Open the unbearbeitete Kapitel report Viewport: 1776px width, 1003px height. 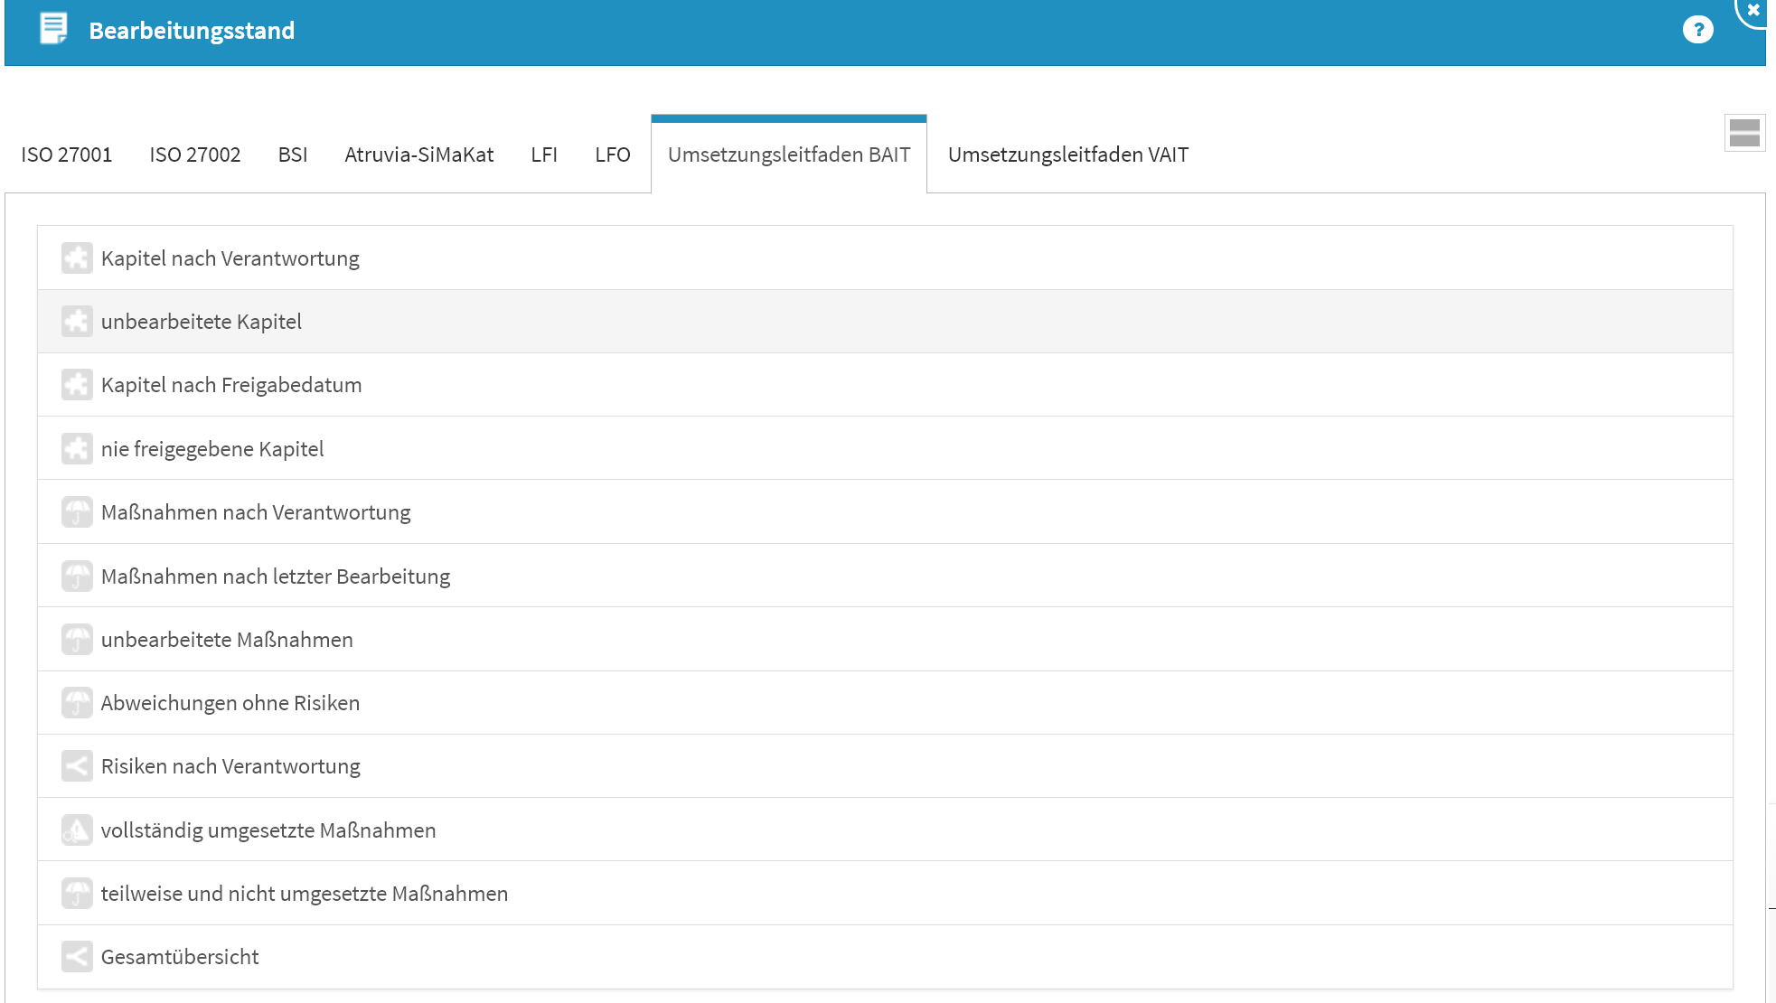[x=202, y=322]
